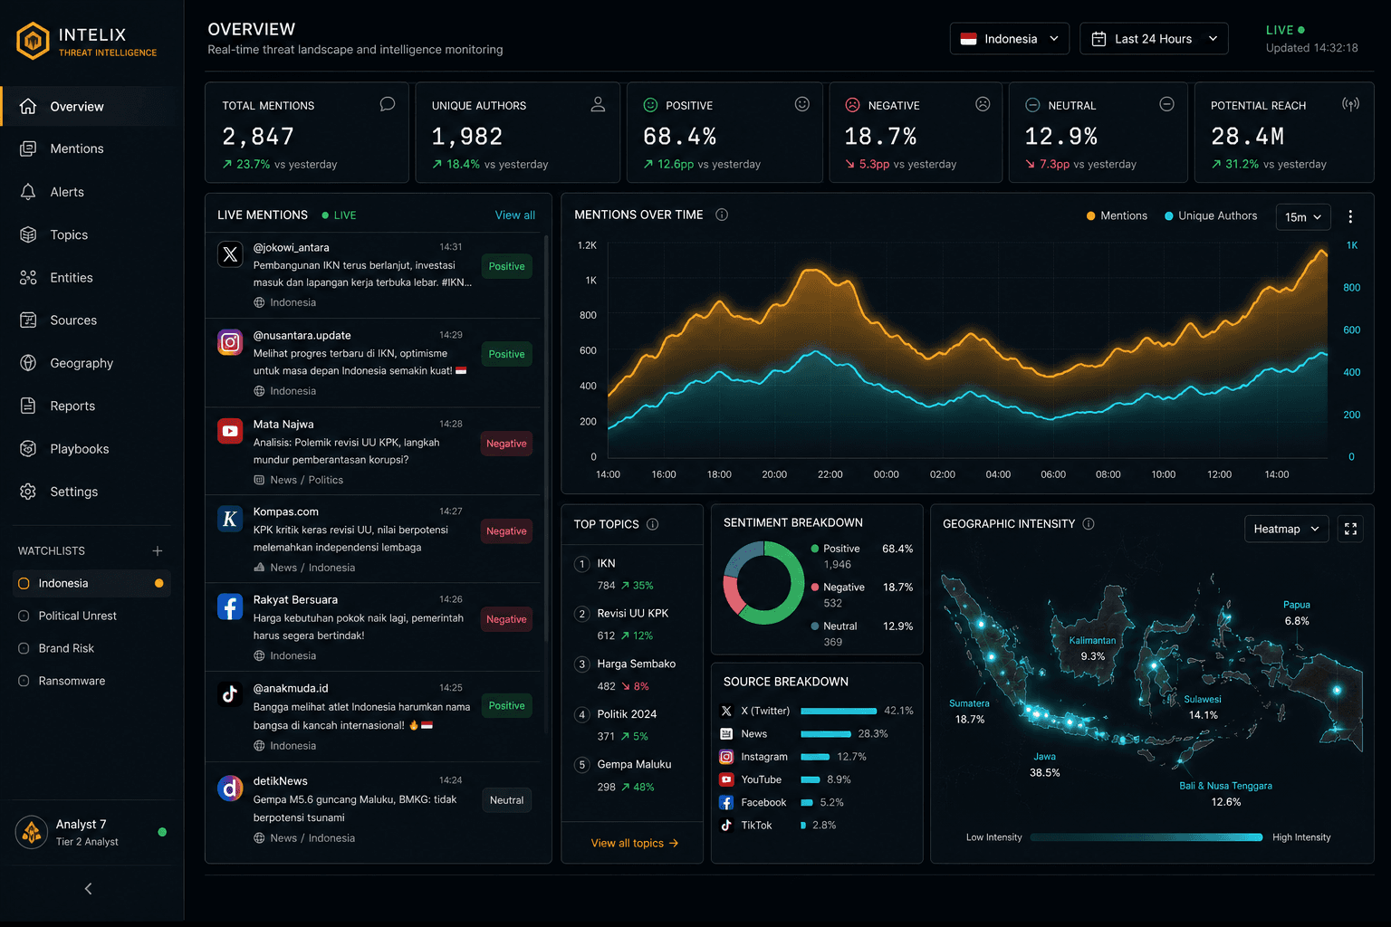Image resolution: width=1391 pixels, height=927 pixels.
Task: Click Potential Reach broadcast icon
Action: (x=1350, y=104)
